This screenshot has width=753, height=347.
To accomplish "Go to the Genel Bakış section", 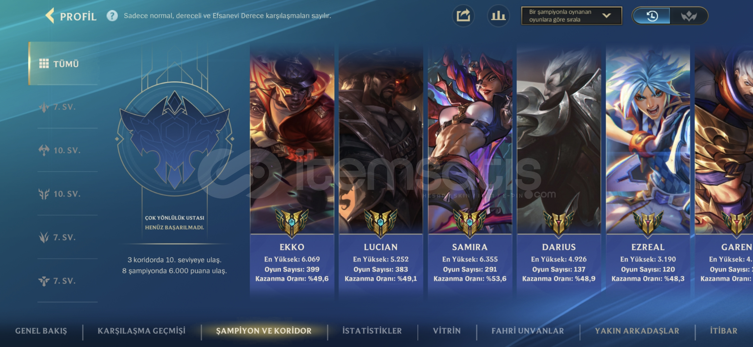I will click(41, 331).
